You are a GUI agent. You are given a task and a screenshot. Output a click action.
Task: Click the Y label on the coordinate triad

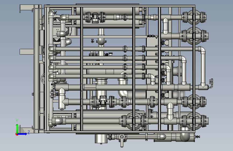click(x=17, y=121)
